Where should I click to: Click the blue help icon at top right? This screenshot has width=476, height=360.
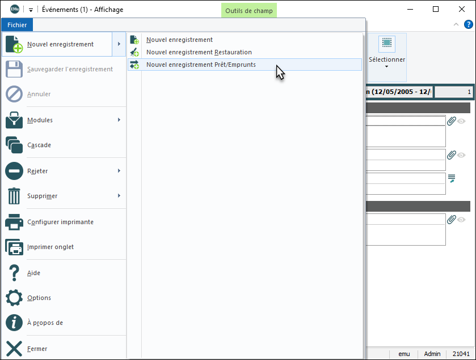tap(469, 25)
